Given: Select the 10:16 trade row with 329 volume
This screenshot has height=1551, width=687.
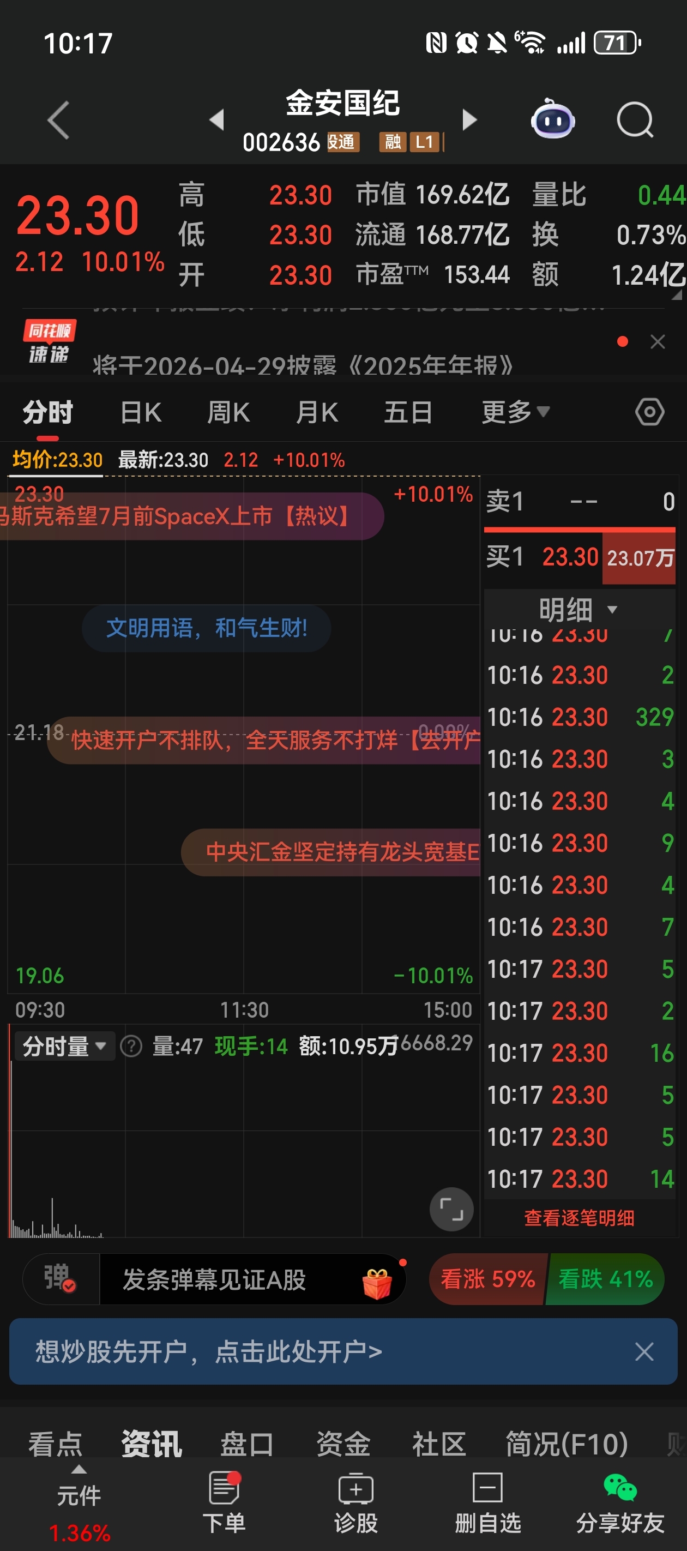Looking at the screenshot, I should pos(580,717).
